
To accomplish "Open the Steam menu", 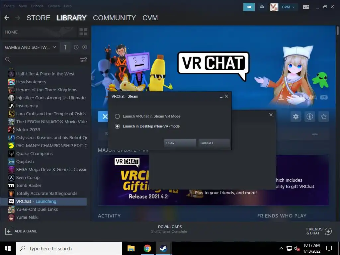I will tap(9, 6).
